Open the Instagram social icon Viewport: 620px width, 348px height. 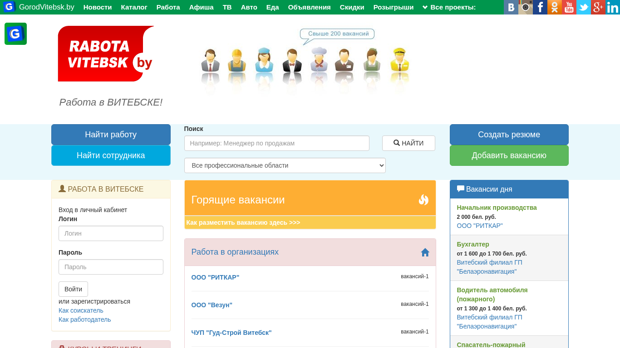pos(526,7)
